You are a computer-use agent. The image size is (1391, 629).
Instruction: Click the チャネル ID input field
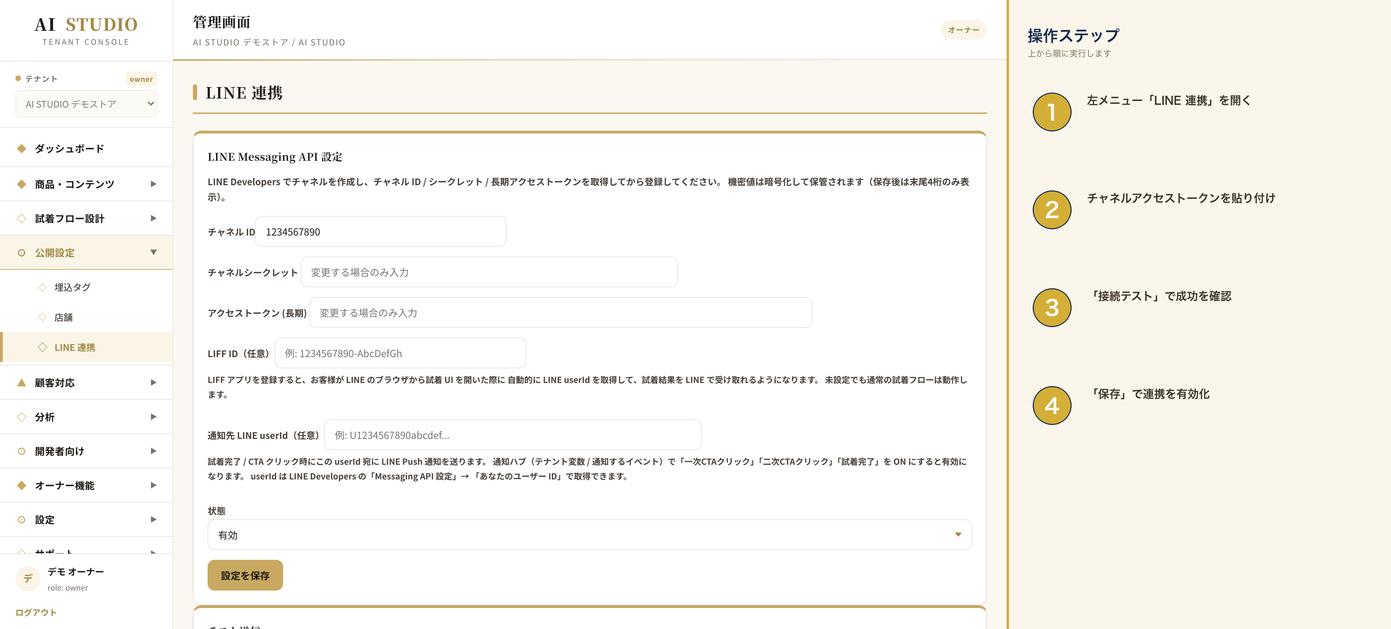381,232
